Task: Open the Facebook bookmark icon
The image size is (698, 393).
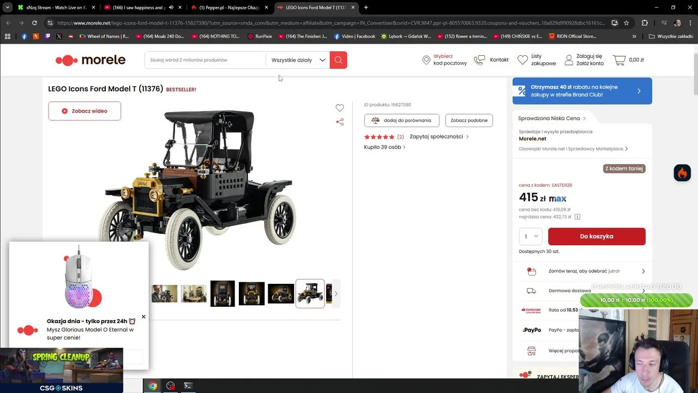Action: pyautogui.click(x=24, y=37)
